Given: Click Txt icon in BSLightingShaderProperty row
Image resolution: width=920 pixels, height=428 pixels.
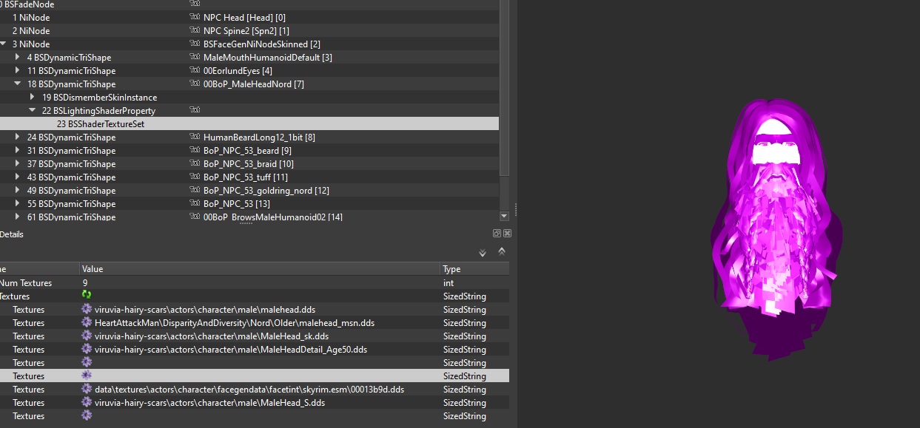Looking at the screenshot, I should click(x=195, y=109).
